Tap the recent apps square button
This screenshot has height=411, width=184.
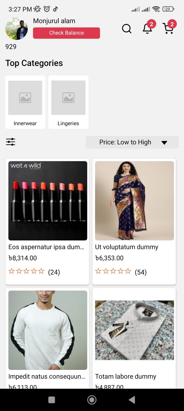[x=52, y=400]
